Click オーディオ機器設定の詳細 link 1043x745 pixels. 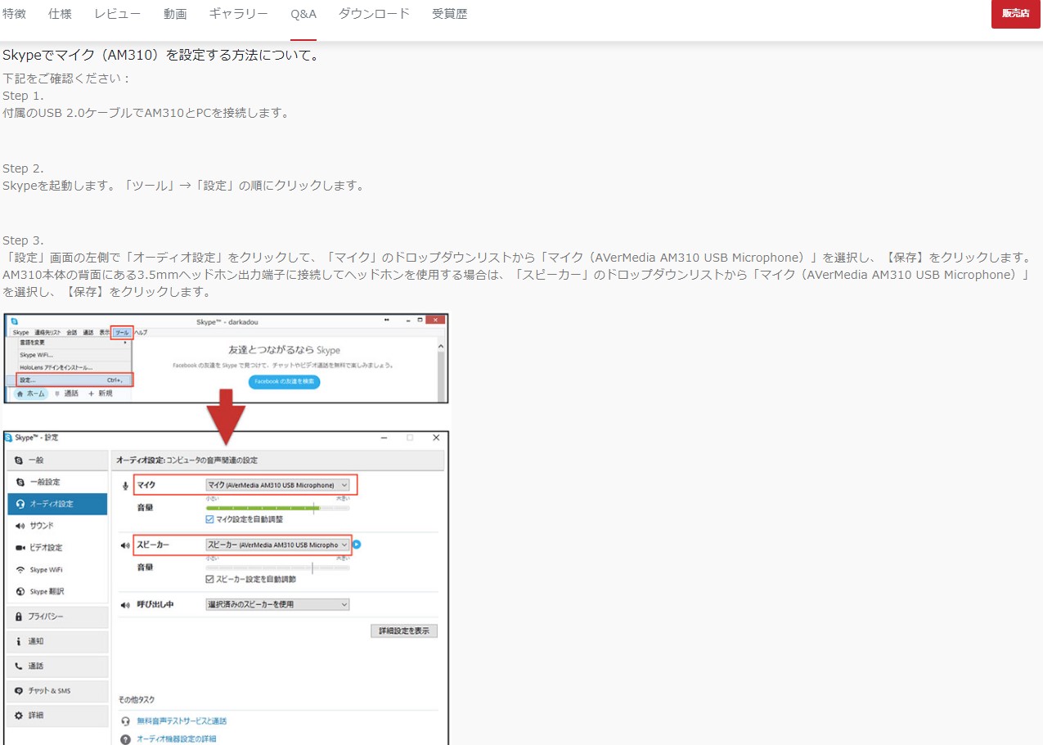pos(177,739)
